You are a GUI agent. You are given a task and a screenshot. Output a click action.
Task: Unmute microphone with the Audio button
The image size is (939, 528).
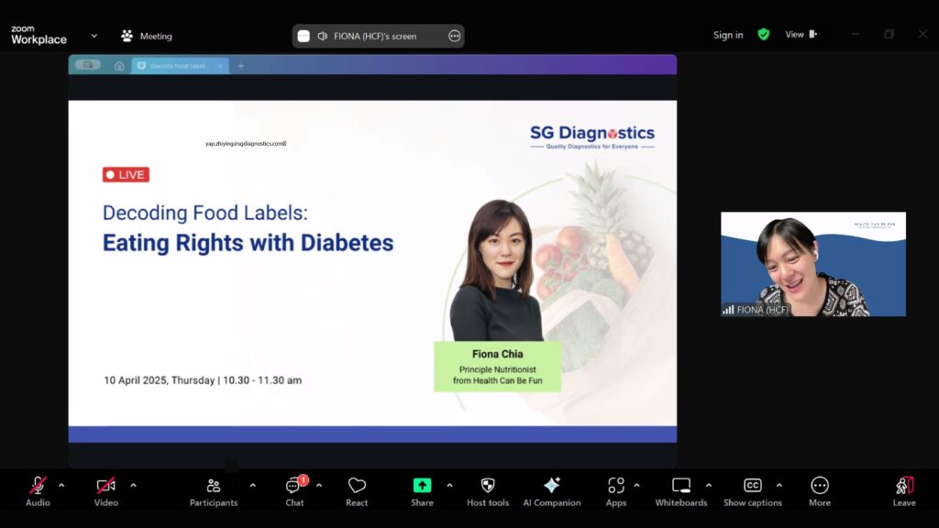tap(38, 491)
